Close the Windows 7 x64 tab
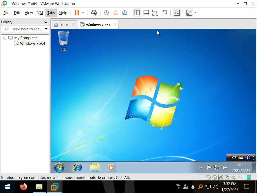257x193 pixels. click(x=115, y=25)
